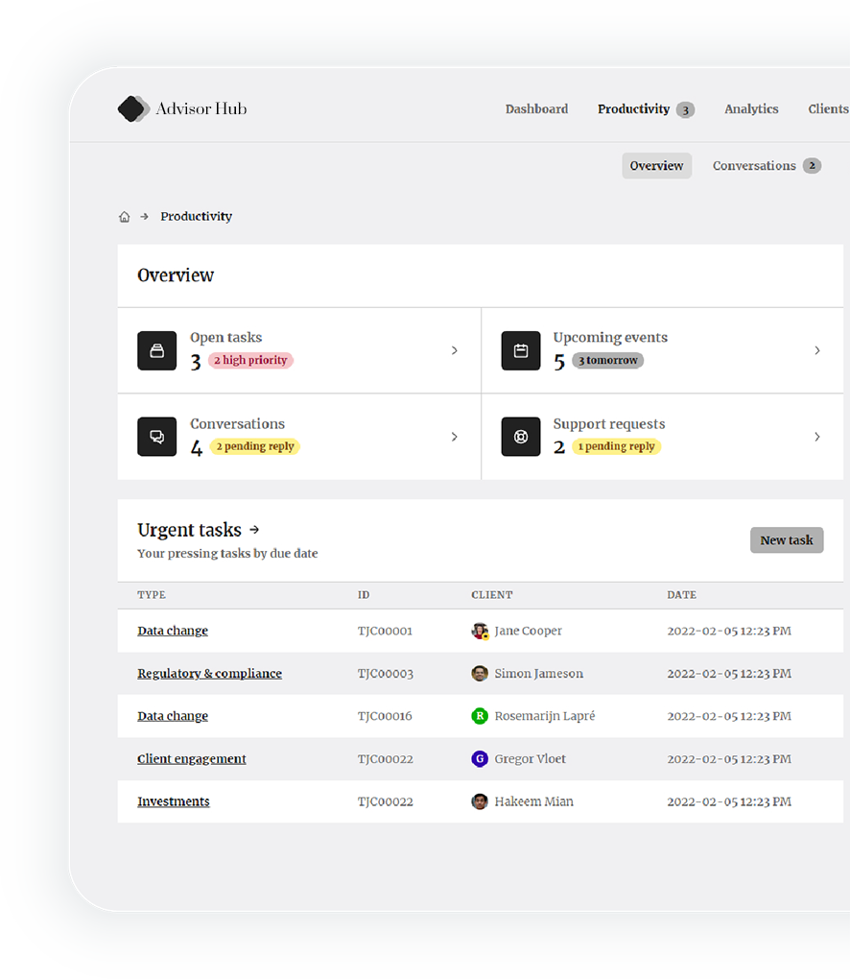Click the arrow next to Urgent tasks
850x979 pixels.
click(254, 530)
